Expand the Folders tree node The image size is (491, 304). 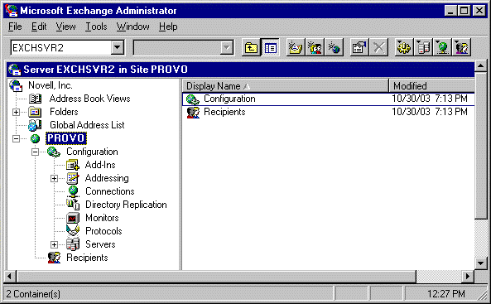click(16, 112)
